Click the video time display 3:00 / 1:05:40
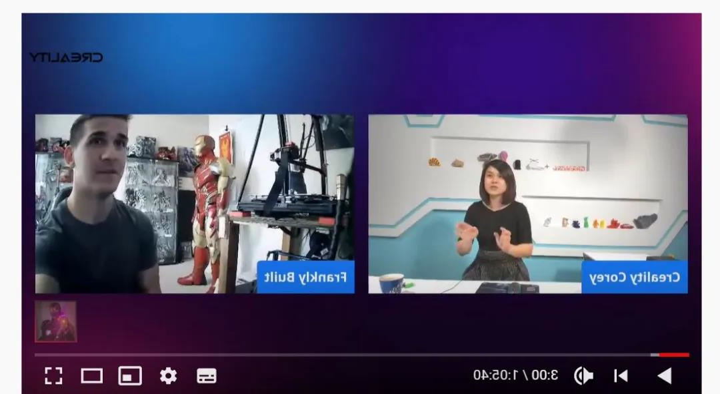720x394 pixels. 515,375
